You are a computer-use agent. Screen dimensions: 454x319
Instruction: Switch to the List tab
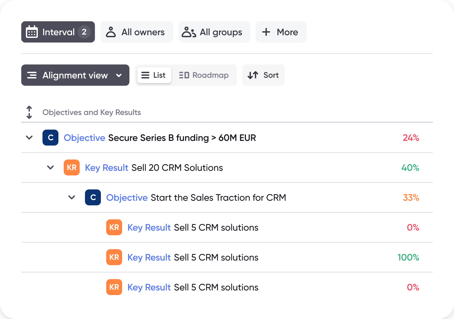point(154,75)
